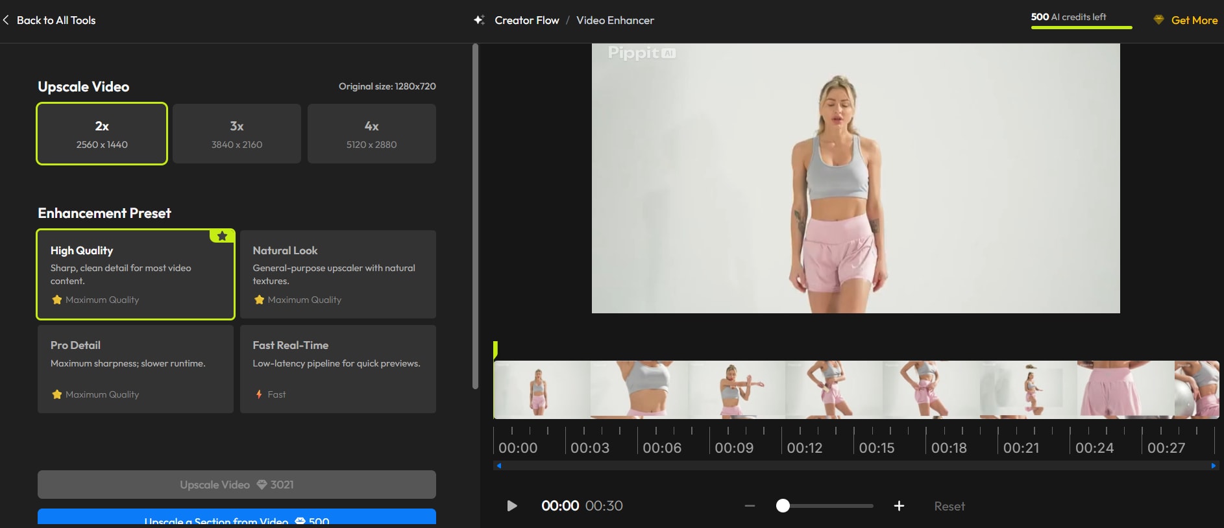Select the pink shorts thumbnail near 00:24
The height and width of the screenshot is (528, 1224).
point(1126,389)
